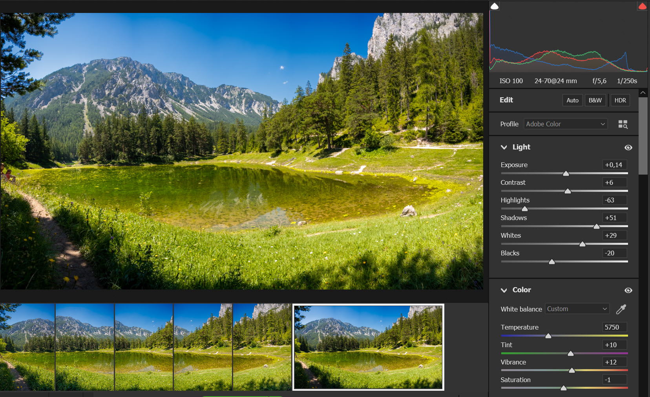Screen dimensions: 650x397
Task: Toggle the shadow clipping warning indicator
Action: (495, 6)
